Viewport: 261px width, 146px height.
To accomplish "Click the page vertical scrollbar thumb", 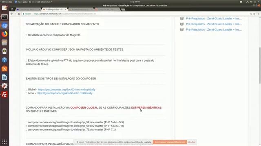I will coord(260,65).
